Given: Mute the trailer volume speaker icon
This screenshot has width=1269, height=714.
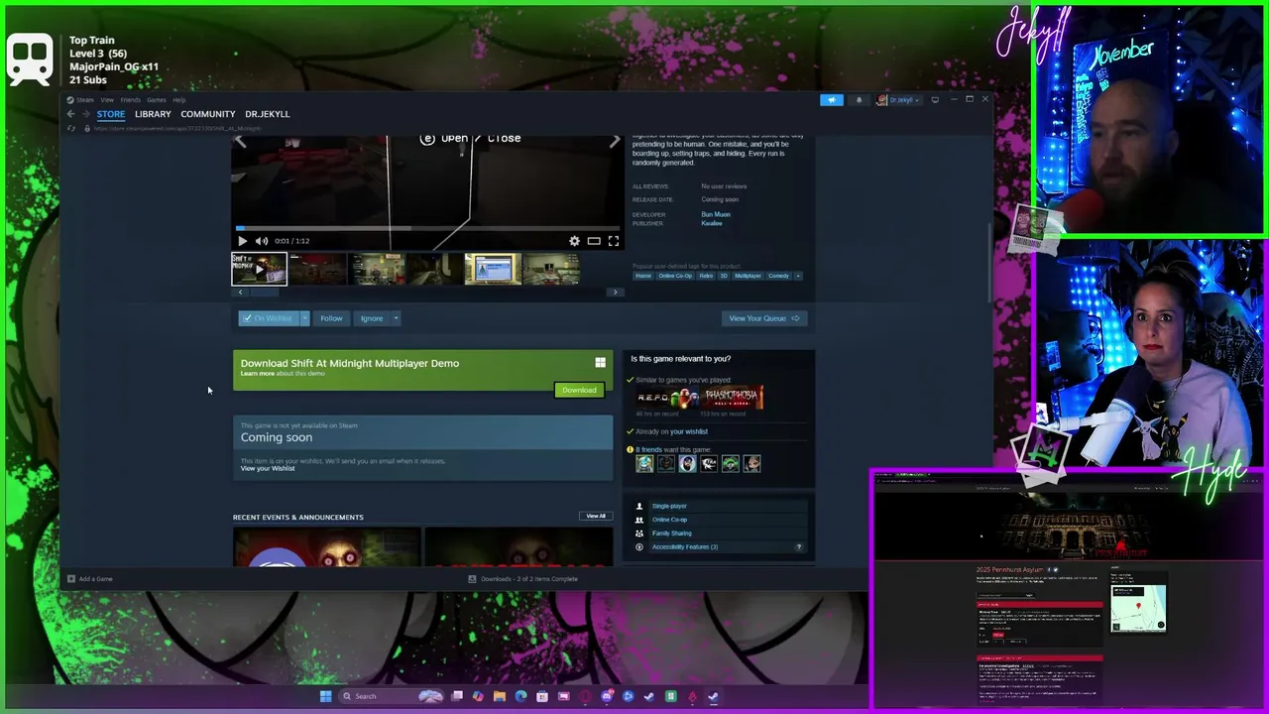Looking at the screenshot, I should (262, 241).
